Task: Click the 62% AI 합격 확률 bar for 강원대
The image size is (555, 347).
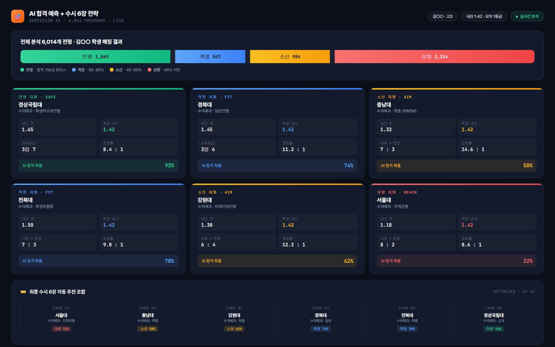Action: point(277,261)
